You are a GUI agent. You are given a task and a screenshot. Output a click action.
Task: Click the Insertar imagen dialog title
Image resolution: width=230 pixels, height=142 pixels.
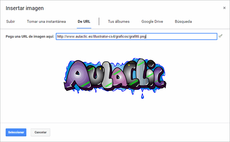(25, 8)
